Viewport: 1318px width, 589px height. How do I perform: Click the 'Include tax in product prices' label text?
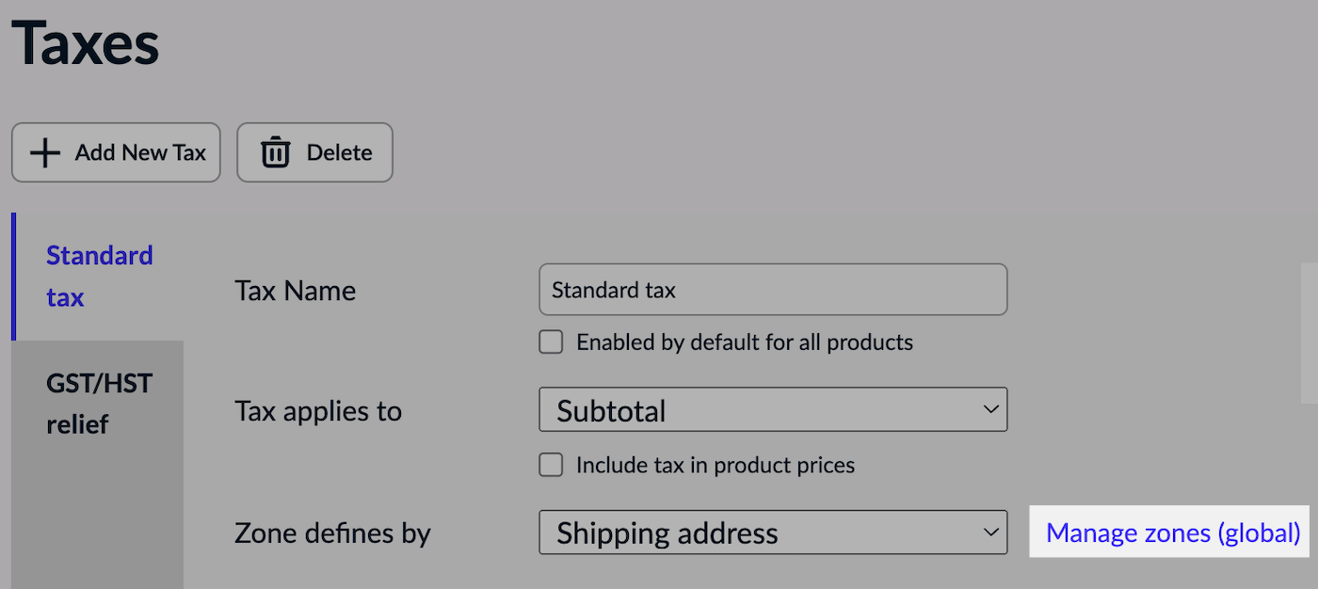point(715,465)
